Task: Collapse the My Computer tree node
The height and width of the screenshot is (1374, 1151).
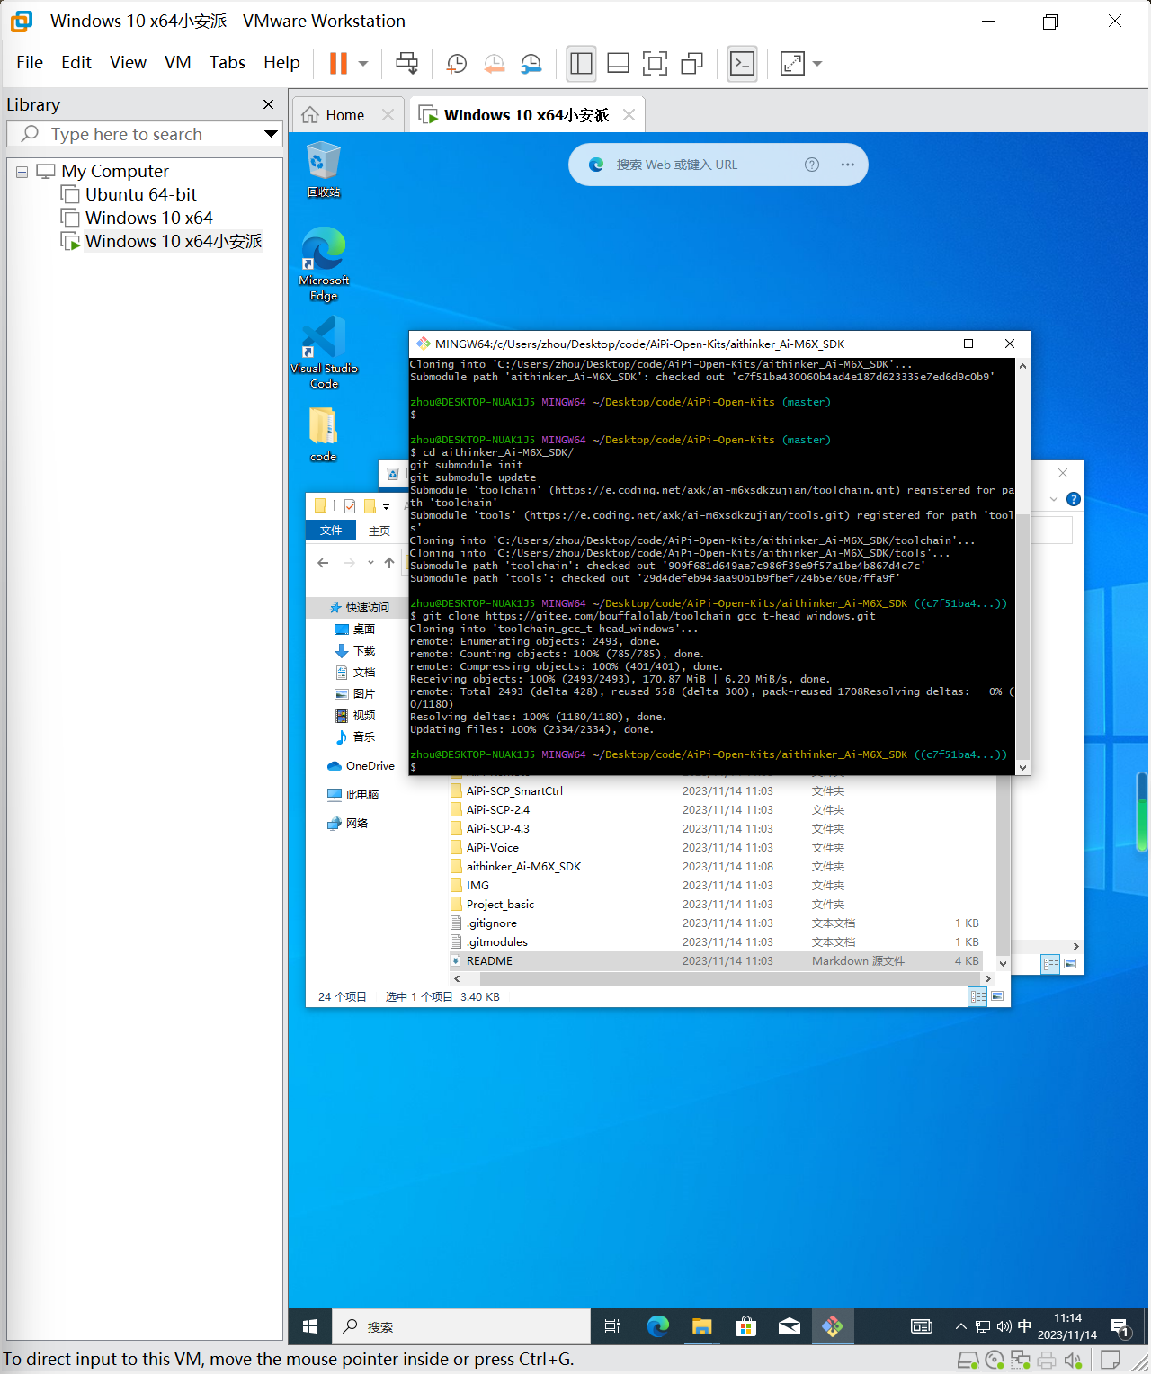Action: [x=22, y=172]
